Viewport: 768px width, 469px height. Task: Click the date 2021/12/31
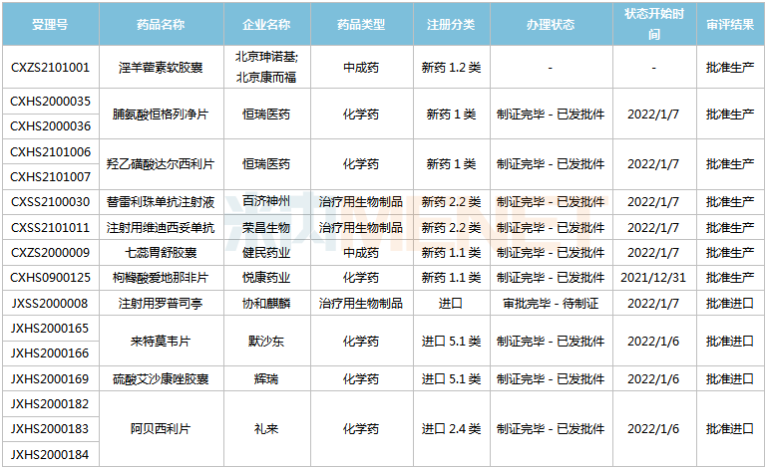[x=653, y=277]
